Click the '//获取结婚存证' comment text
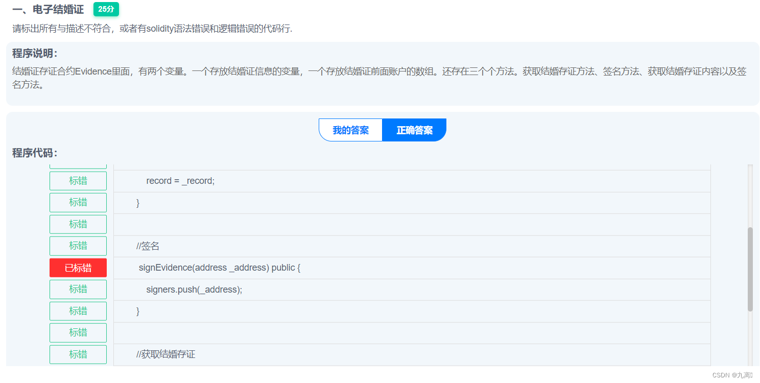Viewport: 760px width, 383px height. pyautogui.click(x=165, y=354)
